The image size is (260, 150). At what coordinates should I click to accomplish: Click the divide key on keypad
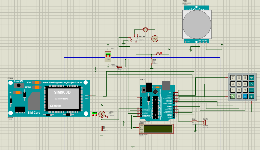tap(251, 78)
